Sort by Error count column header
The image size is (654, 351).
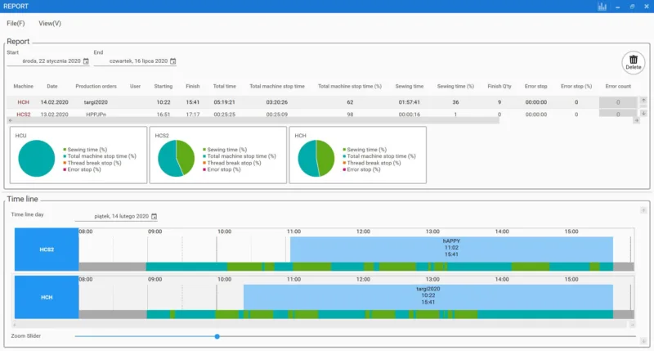tap(618, 87)
